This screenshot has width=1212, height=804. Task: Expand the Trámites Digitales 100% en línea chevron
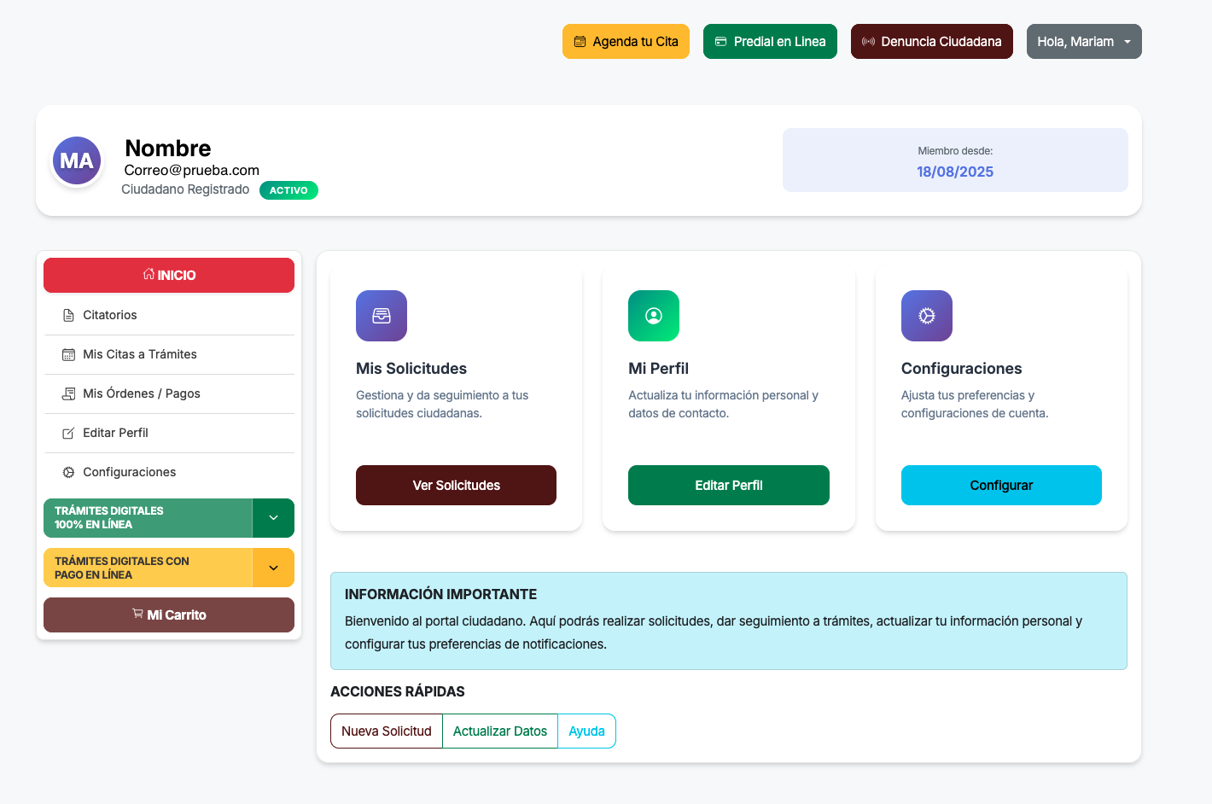click(x=273, y=518)
